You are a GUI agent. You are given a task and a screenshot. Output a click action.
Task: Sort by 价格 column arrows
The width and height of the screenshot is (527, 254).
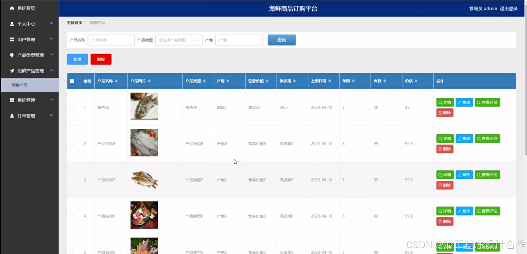click(x=416, y=81)
